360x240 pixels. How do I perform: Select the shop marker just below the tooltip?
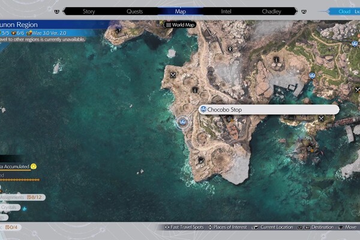(229, 119)
